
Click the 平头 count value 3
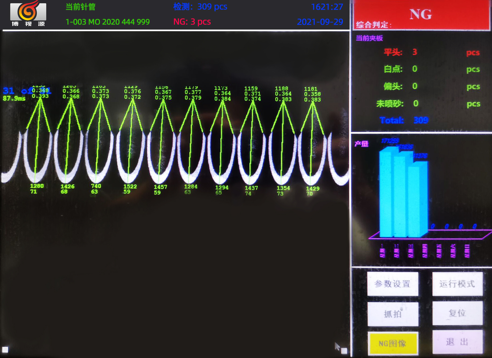pyautogui.click(x=415, y=52)
